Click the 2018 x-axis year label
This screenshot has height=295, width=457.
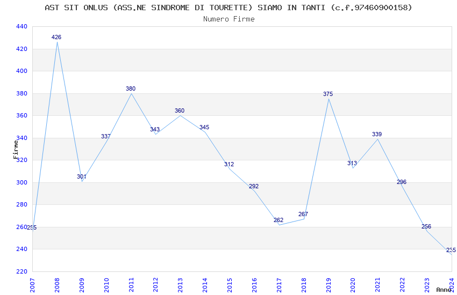click(x=304, y=285)
